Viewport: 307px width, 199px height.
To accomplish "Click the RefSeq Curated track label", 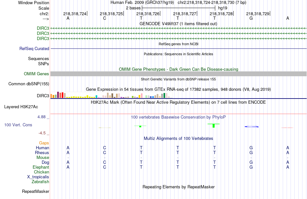I will (34, 48).
